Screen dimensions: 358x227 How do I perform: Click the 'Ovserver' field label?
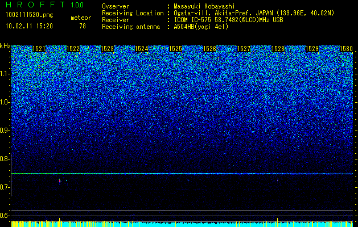116,6
